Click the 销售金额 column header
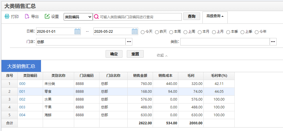This screenshot has width=283, height=131. (140, 76)
